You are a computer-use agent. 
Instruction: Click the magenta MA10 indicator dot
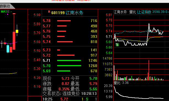[x=7, y=14]
